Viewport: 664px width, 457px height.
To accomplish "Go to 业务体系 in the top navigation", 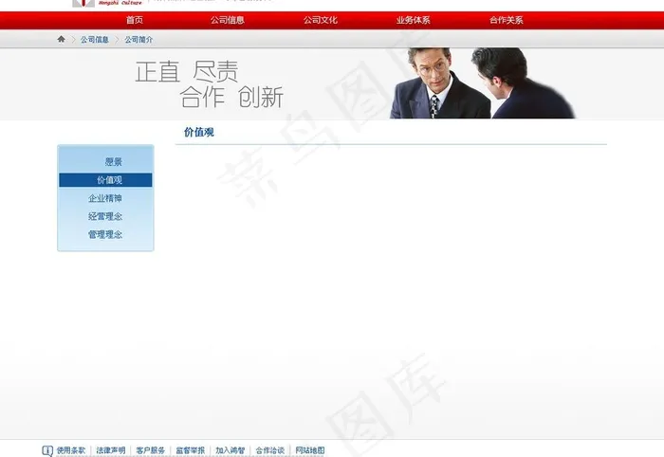I will coord(414,20).
